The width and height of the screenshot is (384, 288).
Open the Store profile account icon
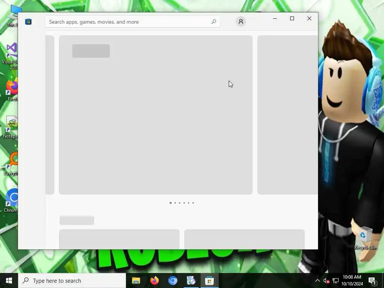(x=241, y=21)
